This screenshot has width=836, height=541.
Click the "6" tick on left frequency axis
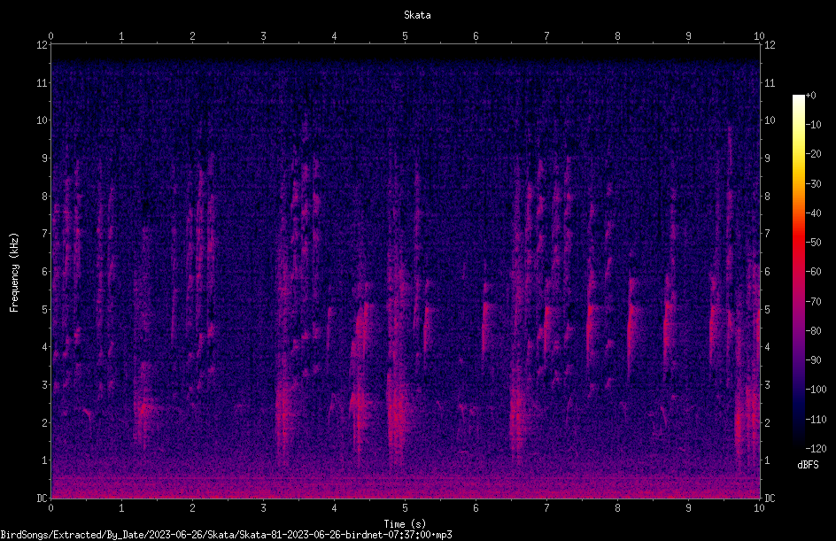tap(44, 271)
